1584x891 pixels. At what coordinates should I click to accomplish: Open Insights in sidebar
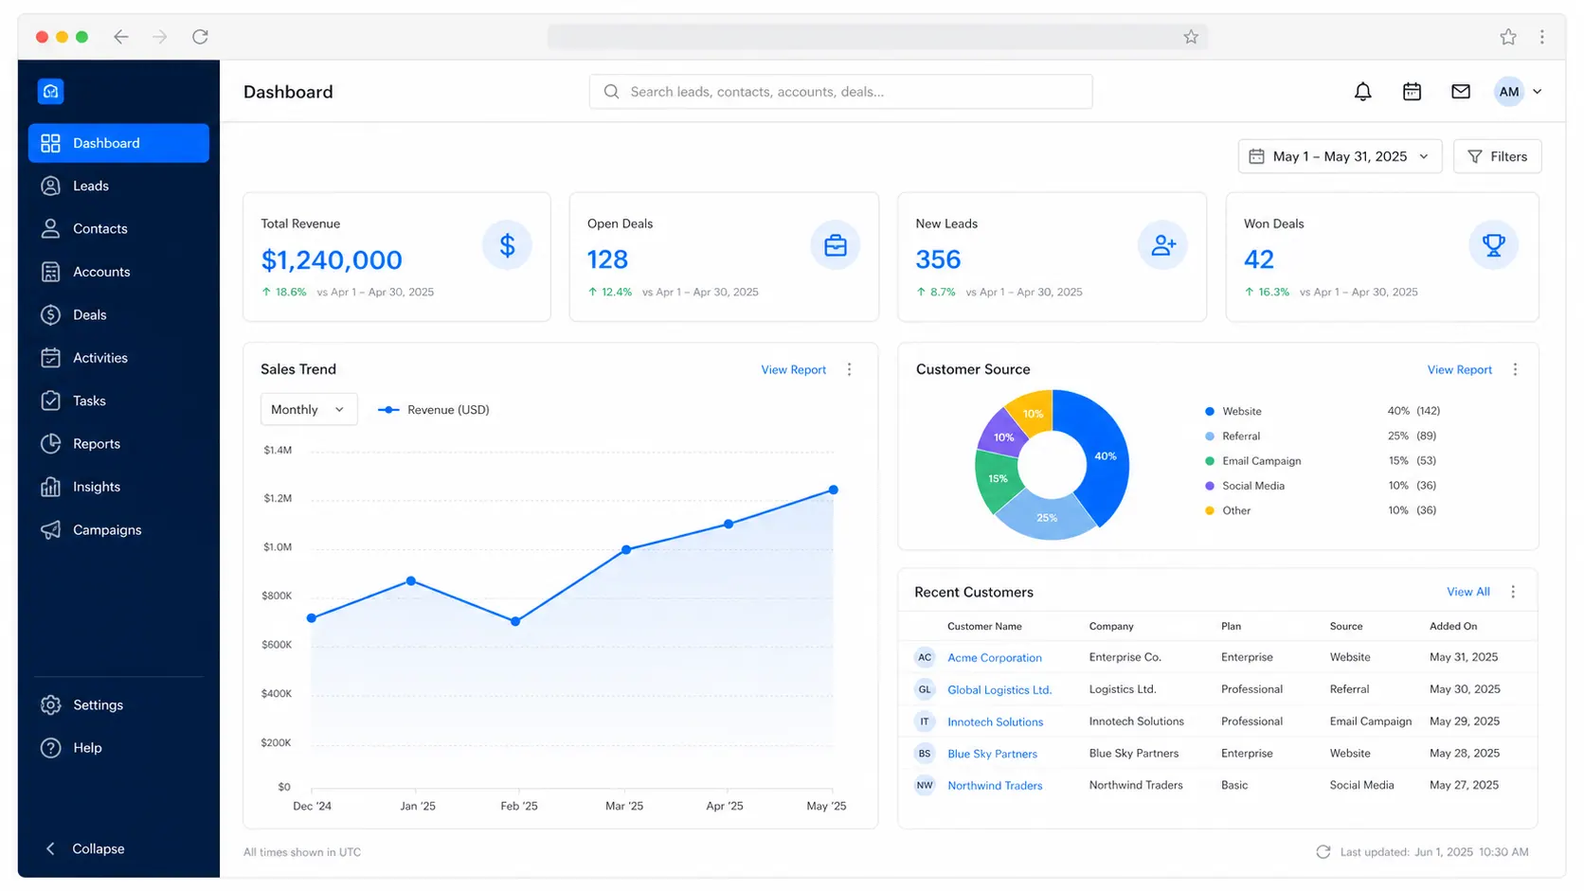(x=118, y=487)
